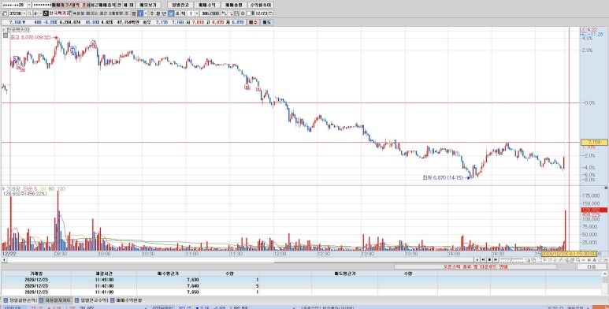Viewport: 609px width, 309px height.
Task: Click the magnifier search icon beside stock code
Action: coord(29,13)
